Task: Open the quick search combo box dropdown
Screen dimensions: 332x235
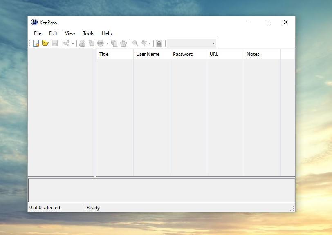Action: click(213, 43)
